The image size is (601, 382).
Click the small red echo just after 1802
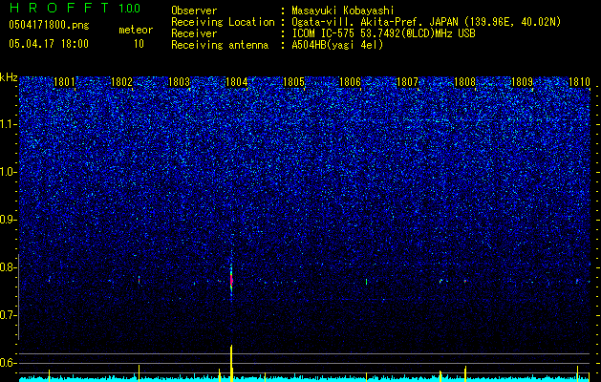(139, 280)
